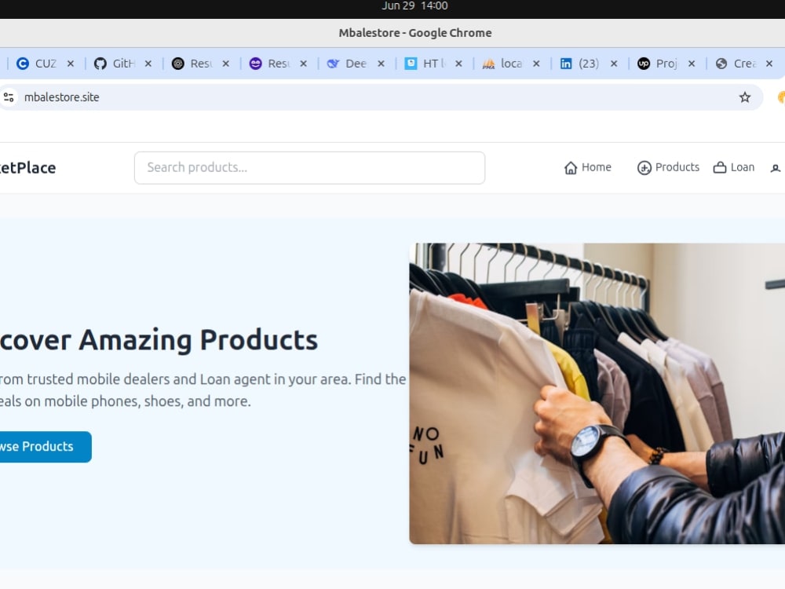Click the LinkedIn favicon in tab strip

coord(566,64)
